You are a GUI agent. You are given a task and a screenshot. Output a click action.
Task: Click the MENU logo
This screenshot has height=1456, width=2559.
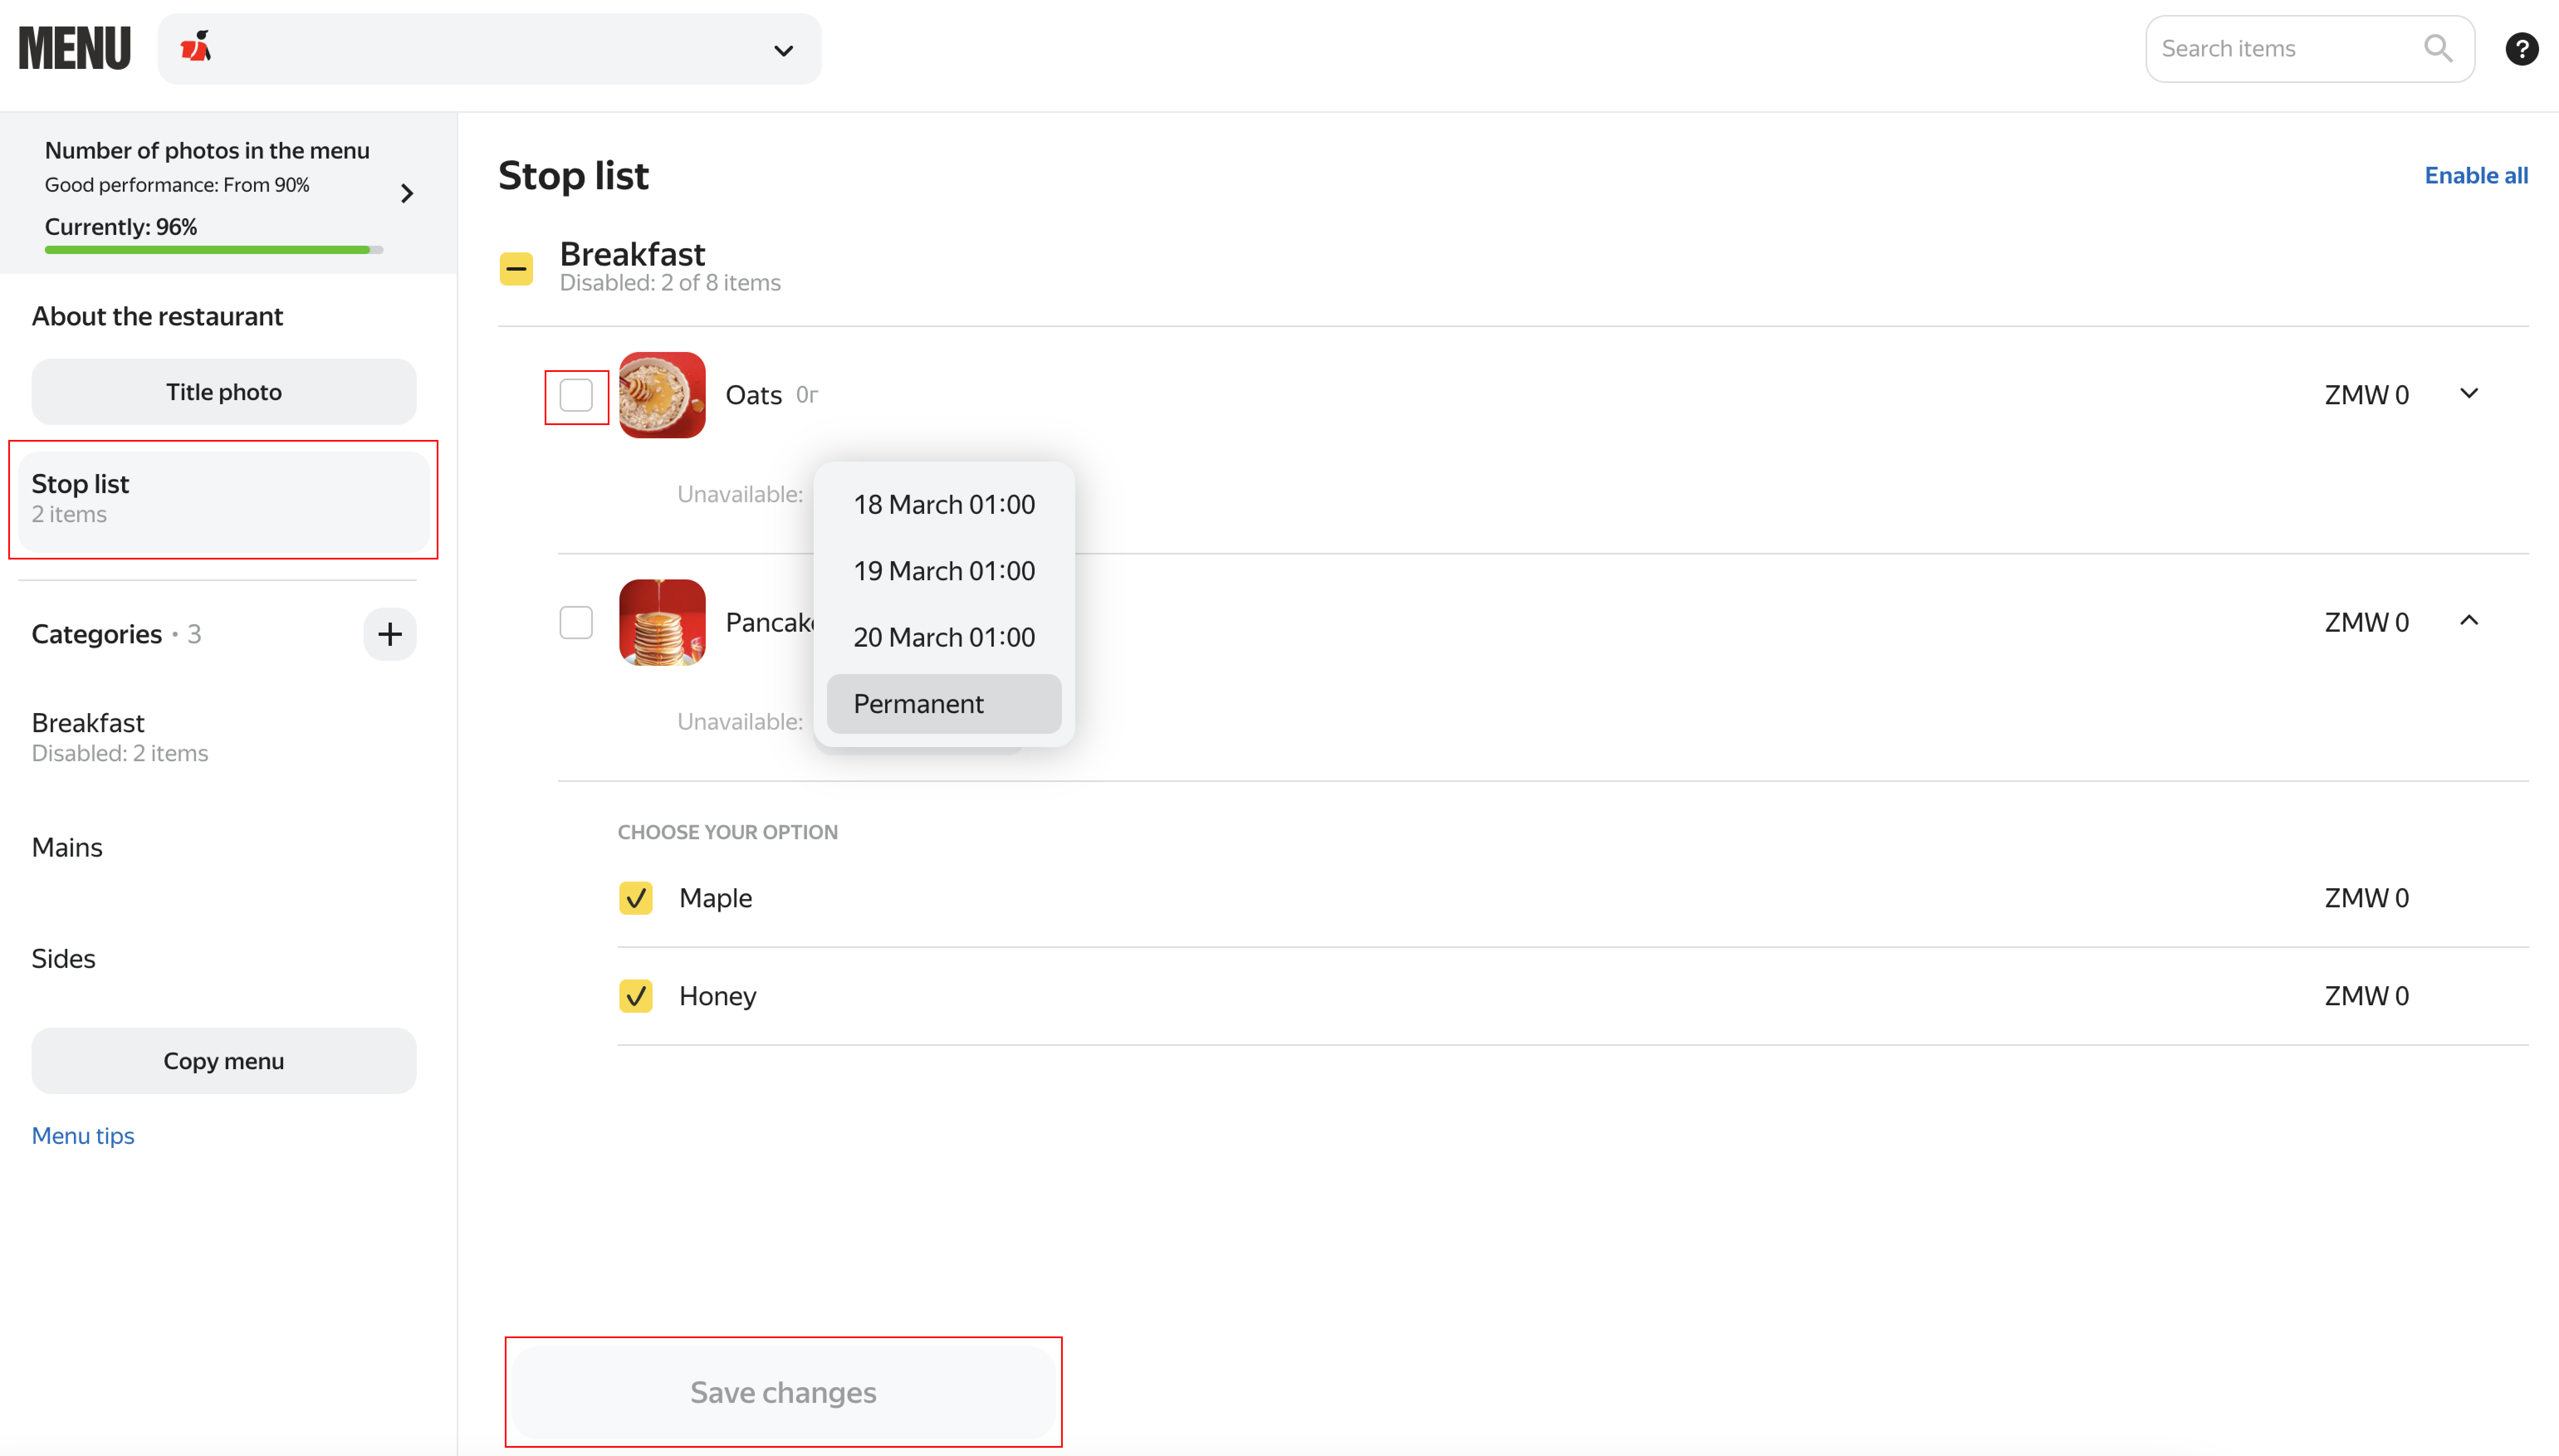pyautogui.click(x=75, y=48)
